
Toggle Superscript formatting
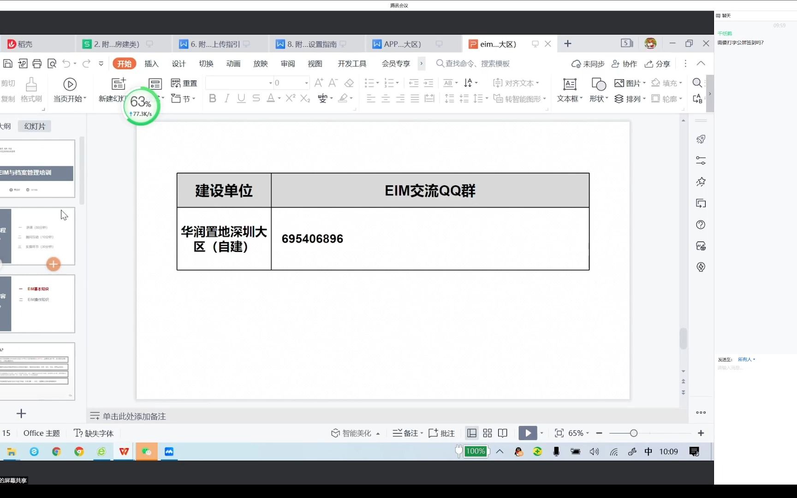pos(290,98)
